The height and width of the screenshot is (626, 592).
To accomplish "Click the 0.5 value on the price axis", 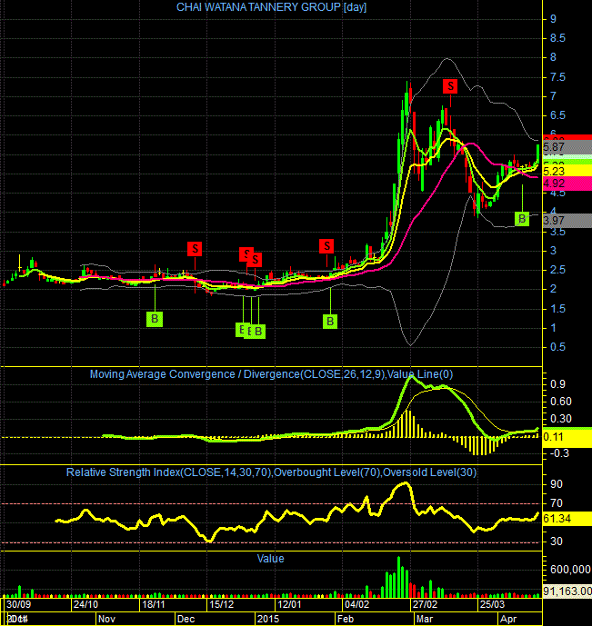I will pos(558,347).
